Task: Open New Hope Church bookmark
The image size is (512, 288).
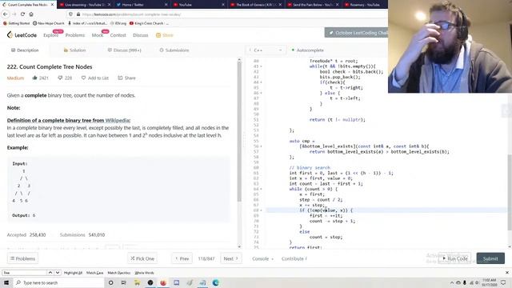Action: coord(48,23)
